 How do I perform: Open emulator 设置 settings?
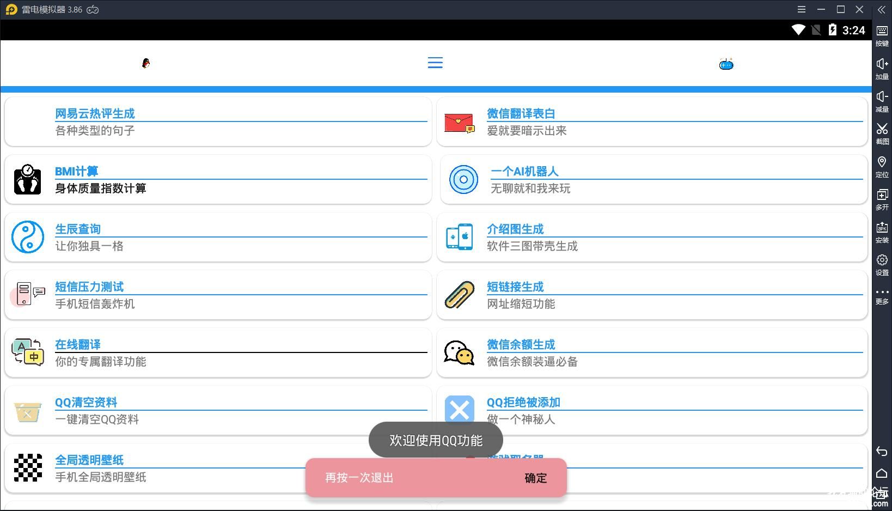[x=882, y=265]
